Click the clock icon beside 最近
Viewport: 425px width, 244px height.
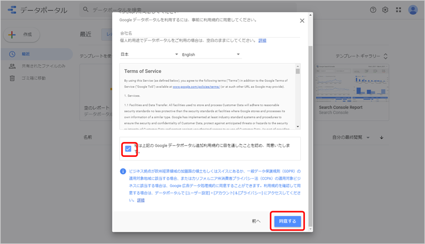(x=12, y=54)
